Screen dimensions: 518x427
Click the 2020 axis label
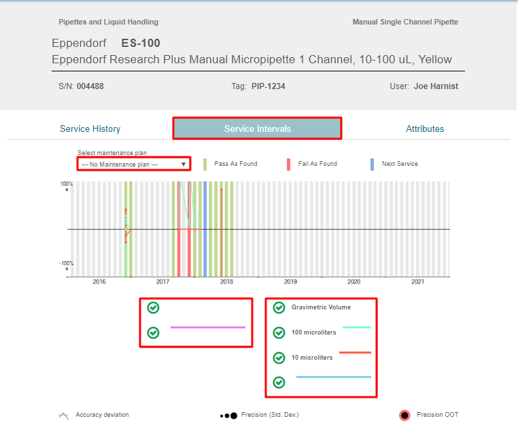coord(353,281)
